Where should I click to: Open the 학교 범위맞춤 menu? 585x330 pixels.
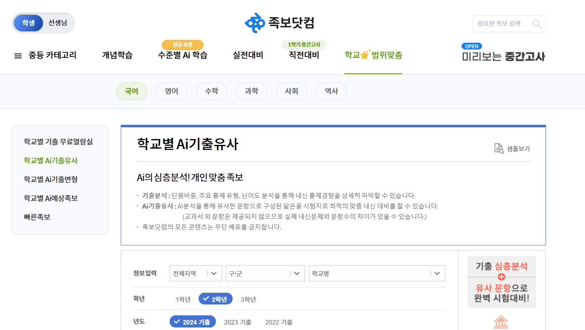373,55
